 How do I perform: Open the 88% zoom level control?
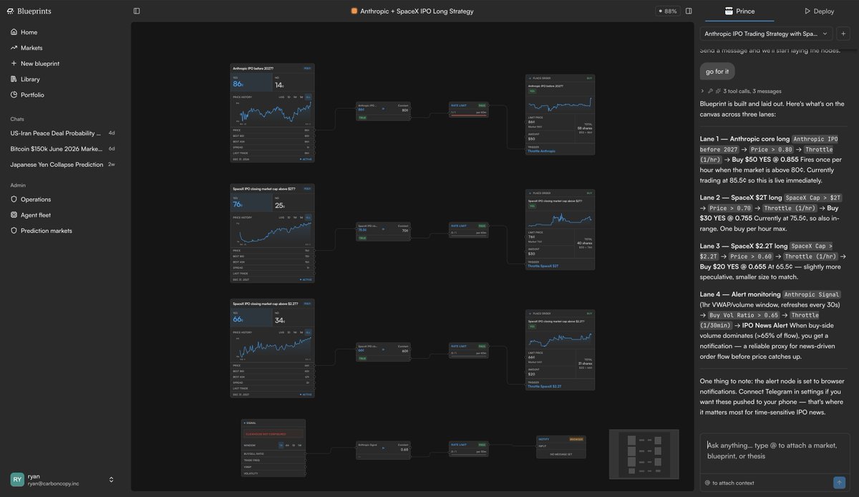tap(666, 11)
